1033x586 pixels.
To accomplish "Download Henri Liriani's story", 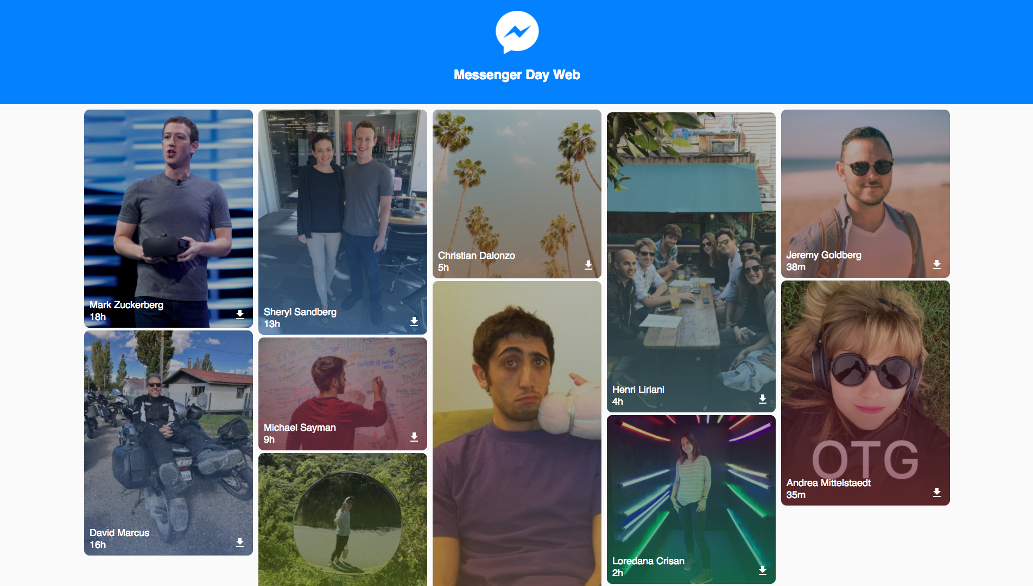I will click(763, 399).
